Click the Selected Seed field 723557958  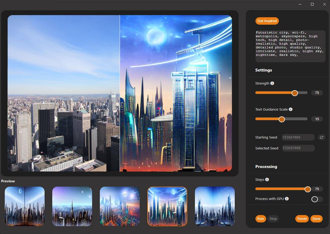pos(298,148)
